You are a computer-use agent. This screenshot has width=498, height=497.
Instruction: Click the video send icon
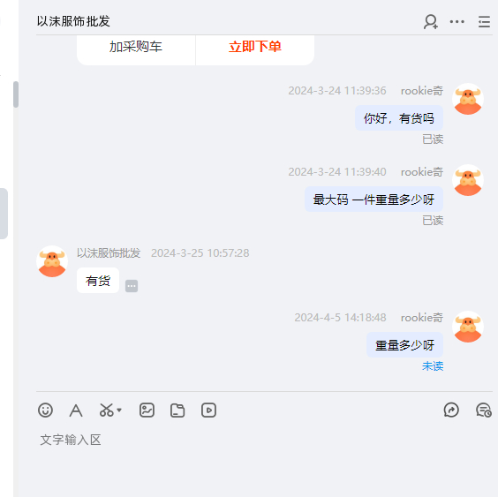(208, 410)
